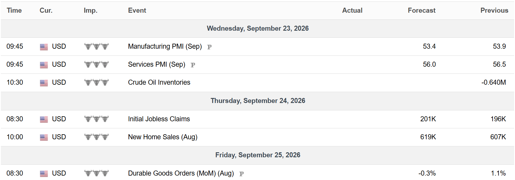The image size is (515, 180).
Task: Click importance bull icons for Crude Oil Inventories
Action: [x=96, y=82]
